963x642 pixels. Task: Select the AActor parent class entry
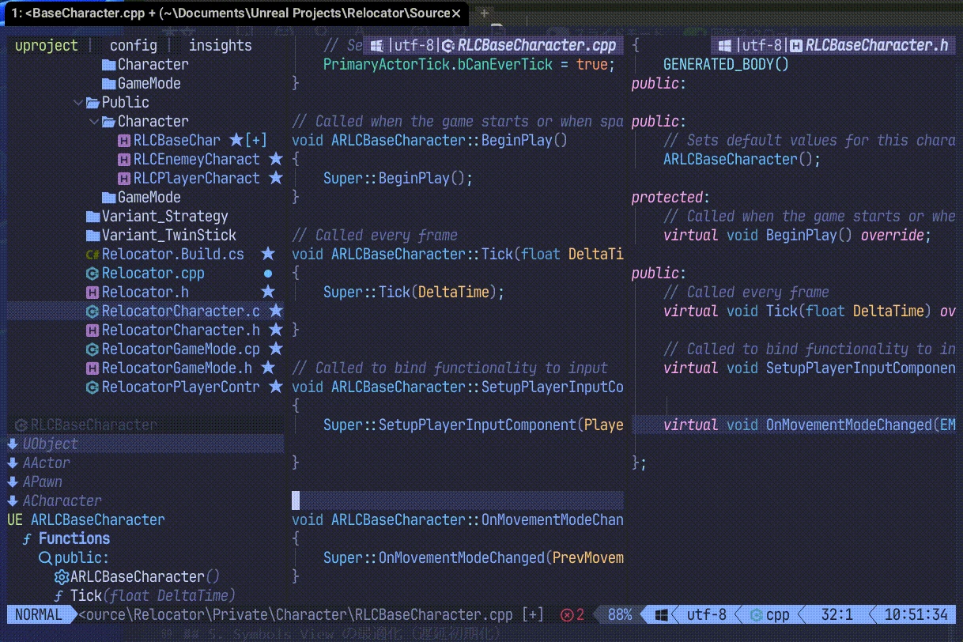coord(47,463)
